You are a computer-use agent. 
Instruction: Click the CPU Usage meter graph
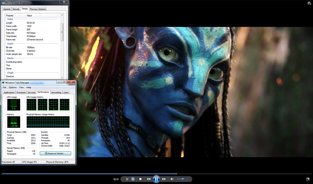pyautogui.click(x=14, y=105)
